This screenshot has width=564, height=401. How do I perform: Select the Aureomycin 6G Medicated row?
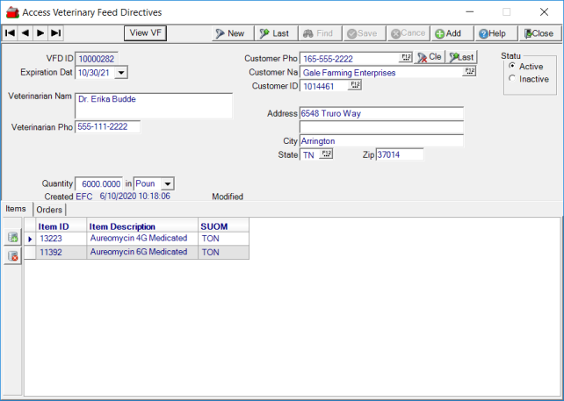tap(138, 252)
